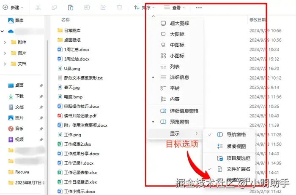Open 音乐 in quick access
296x195 pixels.
click(16, 128)
